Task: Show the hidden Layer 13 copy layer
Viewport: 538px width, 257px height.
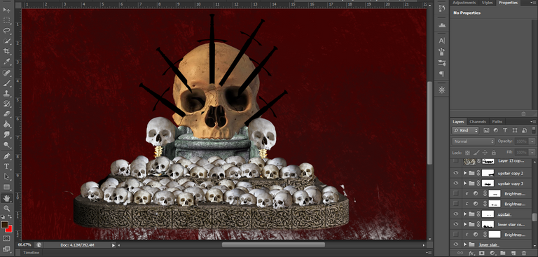Action: [x=455, y=161]
